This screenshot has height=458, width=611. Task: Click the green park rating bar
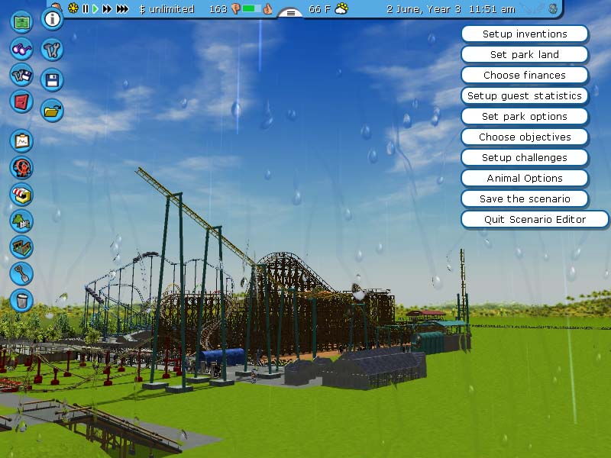(x=252, y=8)
